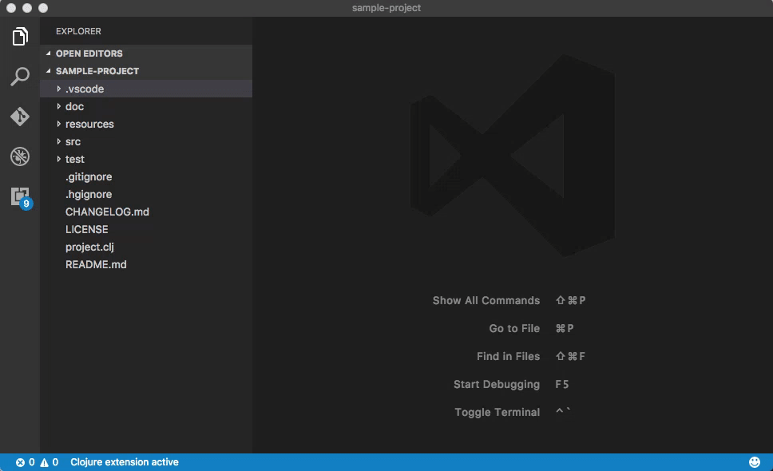Screen dimensions: 773x471
Task: Expand the resources folder arrow
Action: 58,125
